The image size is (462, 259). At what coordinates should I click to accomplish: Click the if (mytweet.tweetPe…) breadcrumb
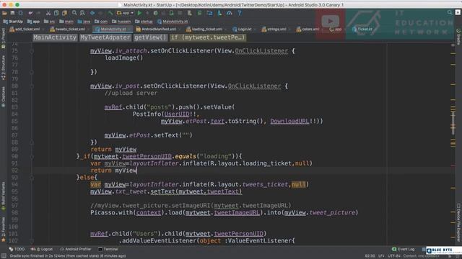click(x=208, y=37)
